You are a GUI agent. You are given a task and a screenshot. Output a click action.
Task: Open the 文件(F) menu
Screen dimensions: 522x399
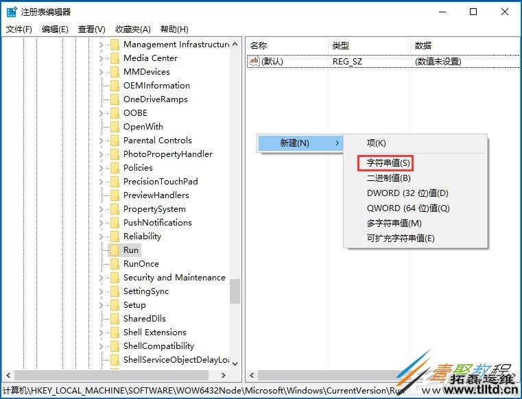pos(19,29)
